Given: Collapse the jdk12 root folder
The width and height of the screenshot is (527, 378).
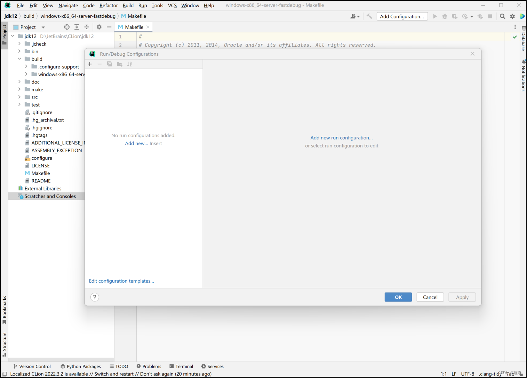Looking at the screenshot, I should tap(13, 36).
